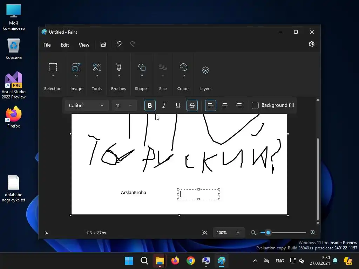Open the Layers panel icon

tap(205, 70)
